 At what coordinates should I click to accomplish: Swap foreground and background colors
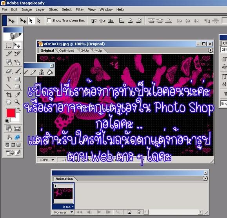point(19,109)
